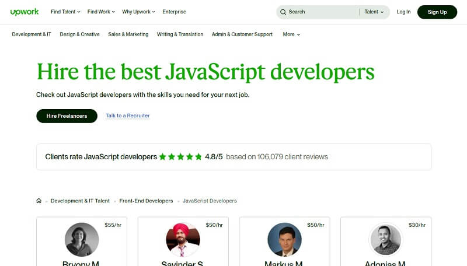467x266 pixels.
Task: Open the Talent search category dropdown
Action: click(x=374, y=12)
